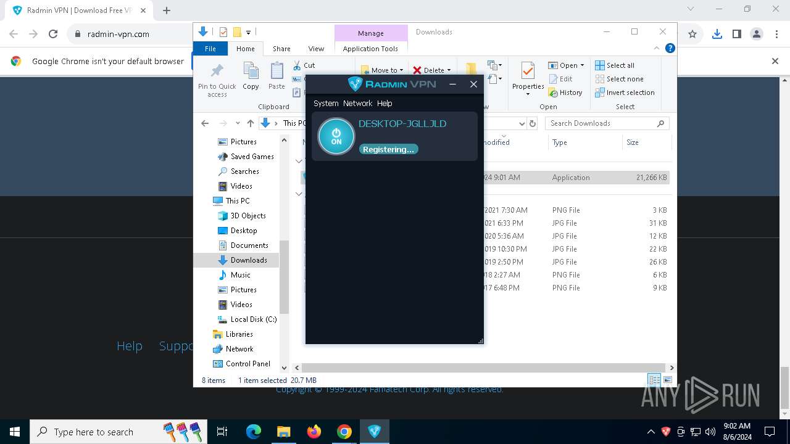Open the Help menu in Radmin VPN
The image size is (790, 444).
pyautogui.click(x=385, y=104)
